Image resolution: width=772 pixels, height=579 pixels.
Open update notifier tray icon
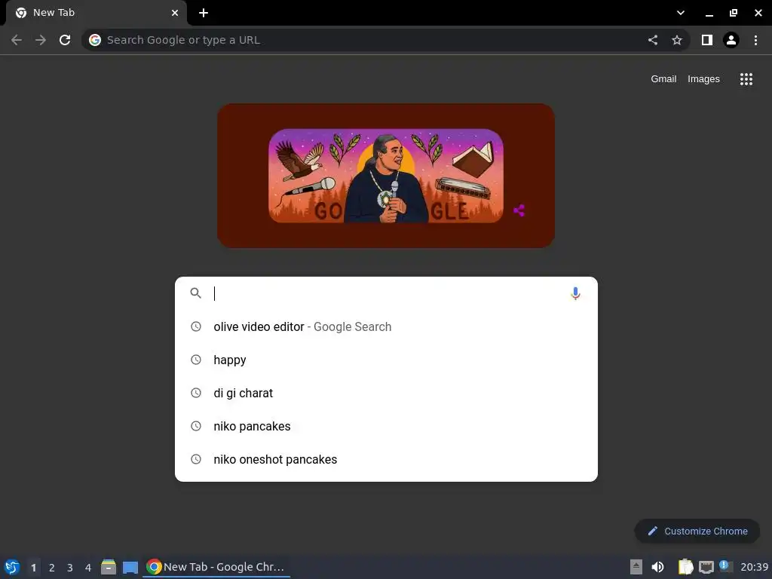[x=725, y=566]
